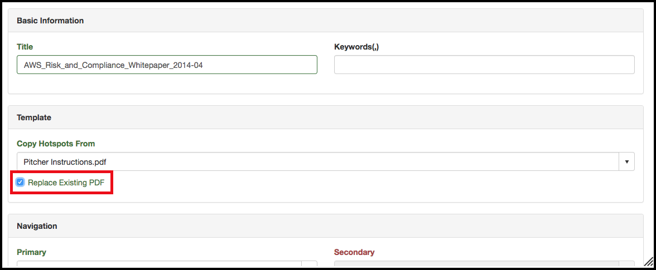Image resolution: width=656 pixels, height=270 pixels.
Task: Toggle the Replace Existing PDF checkbox
Action: (21, 182)
